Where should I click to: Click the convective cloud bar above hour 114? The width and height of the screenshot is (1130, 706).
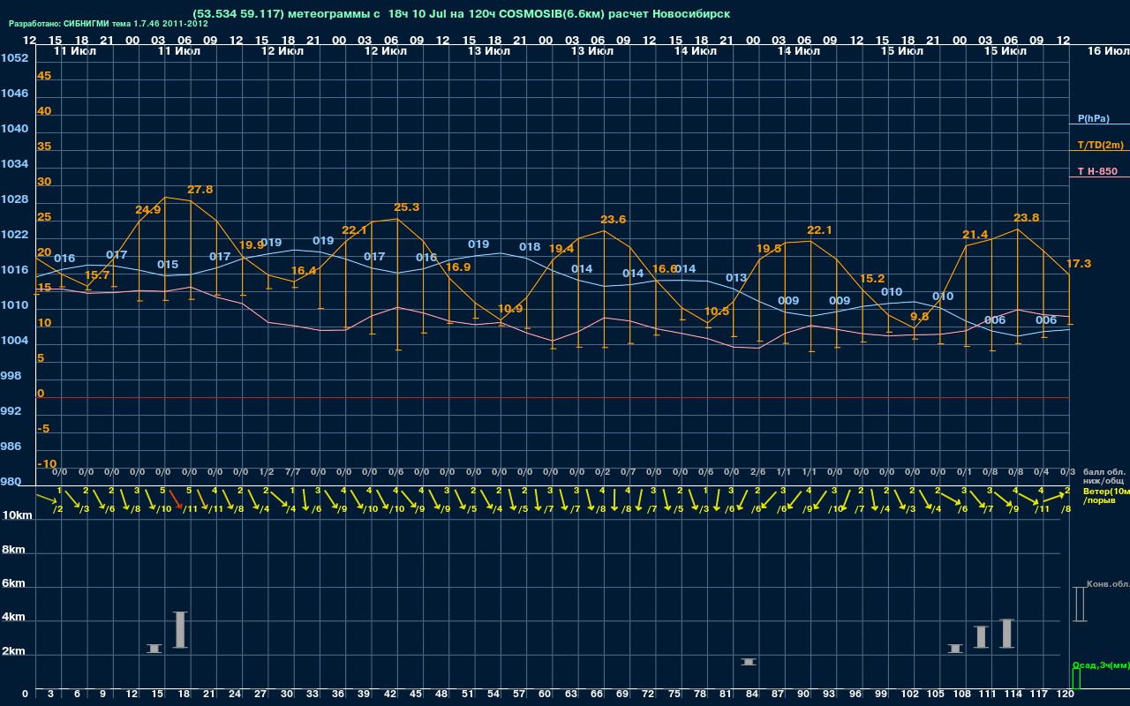coord(1006,633)
